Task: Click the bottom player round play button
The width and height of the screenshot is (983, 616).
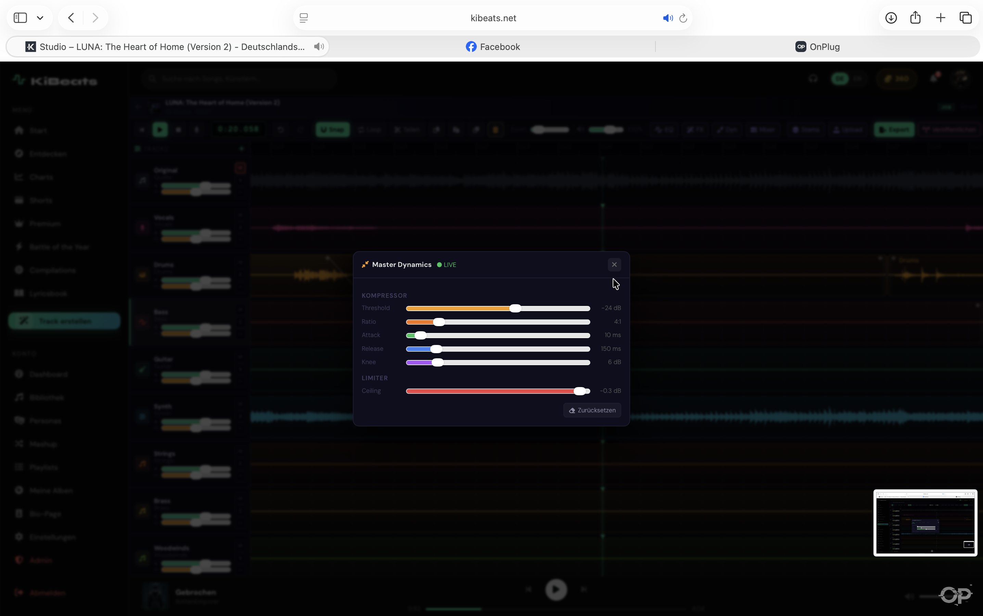Action: pos(556,590)
